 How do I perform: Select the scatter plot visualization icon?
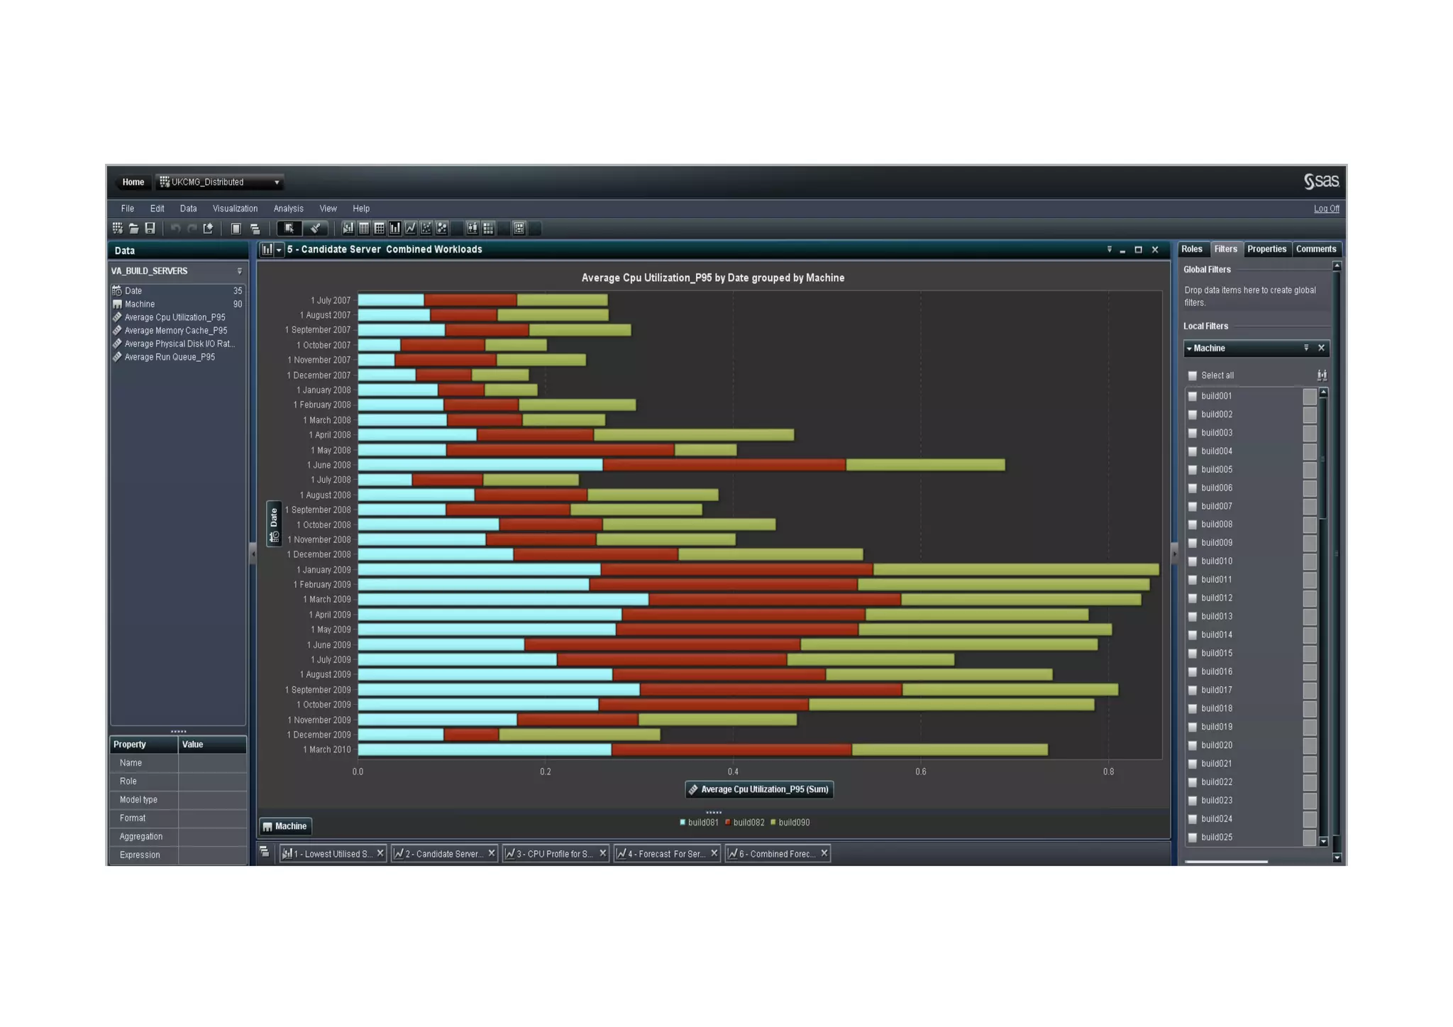[426, 229]
